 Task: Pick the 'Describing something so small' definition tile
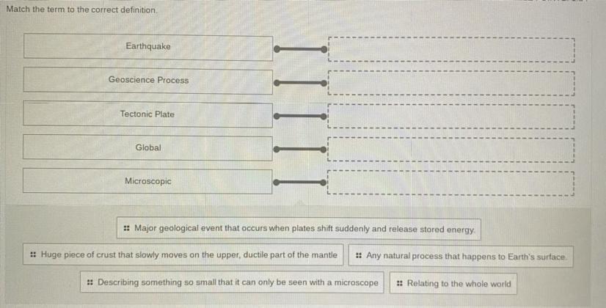point(232,282)
